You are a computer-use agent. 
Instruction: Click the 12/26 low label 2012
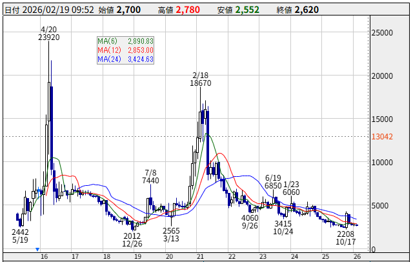(132, 236)
